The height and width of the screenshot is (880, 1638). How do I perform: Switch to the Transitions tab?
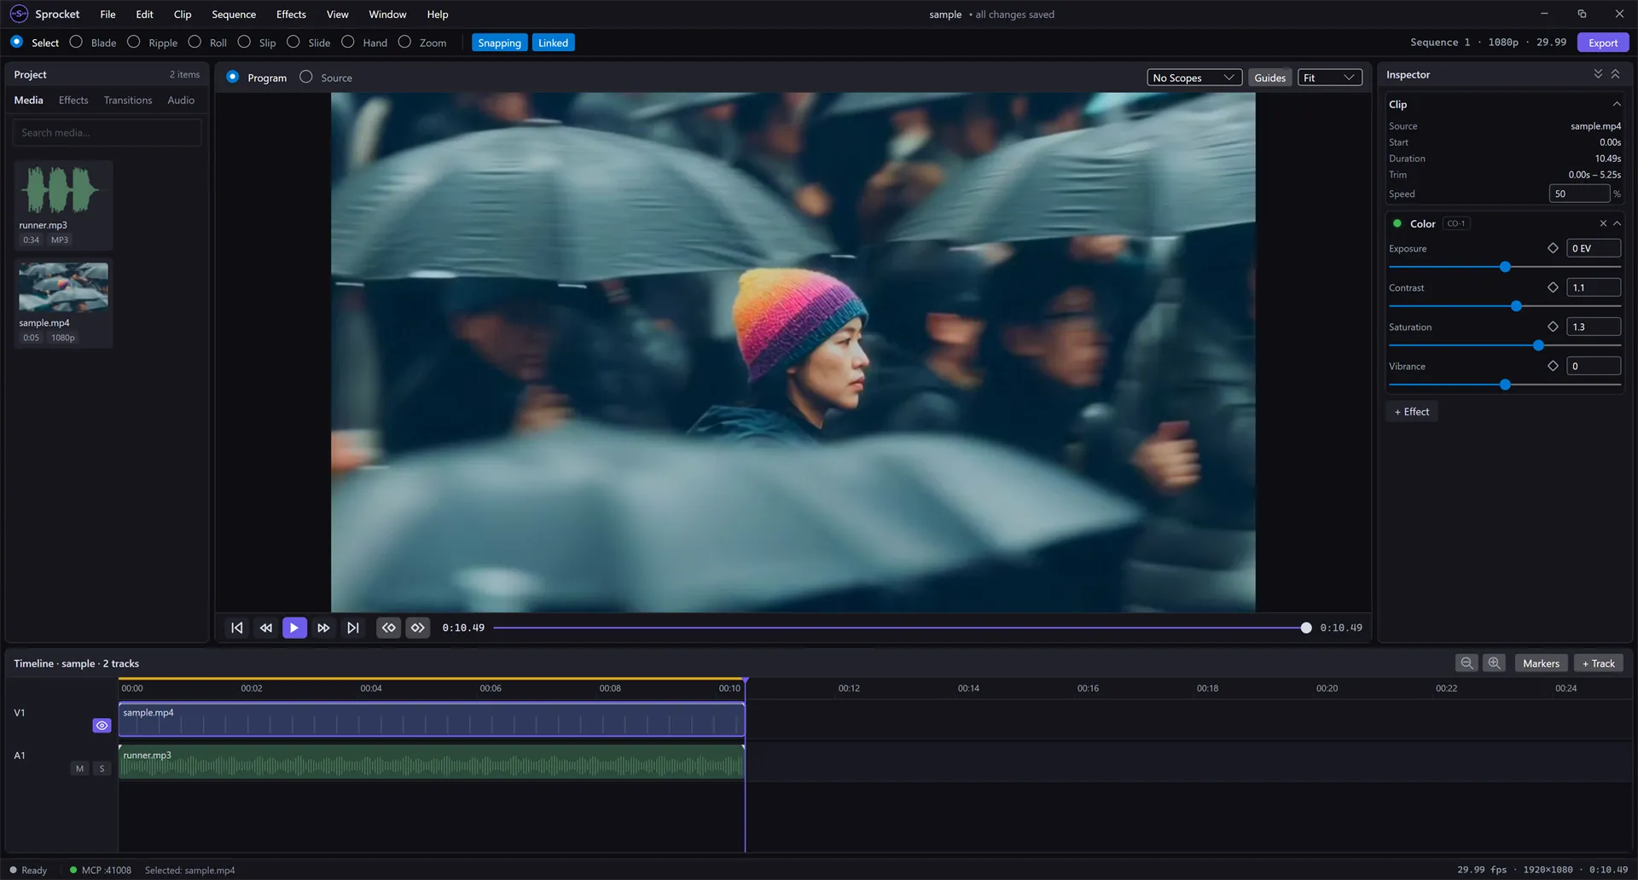point(128,100)
